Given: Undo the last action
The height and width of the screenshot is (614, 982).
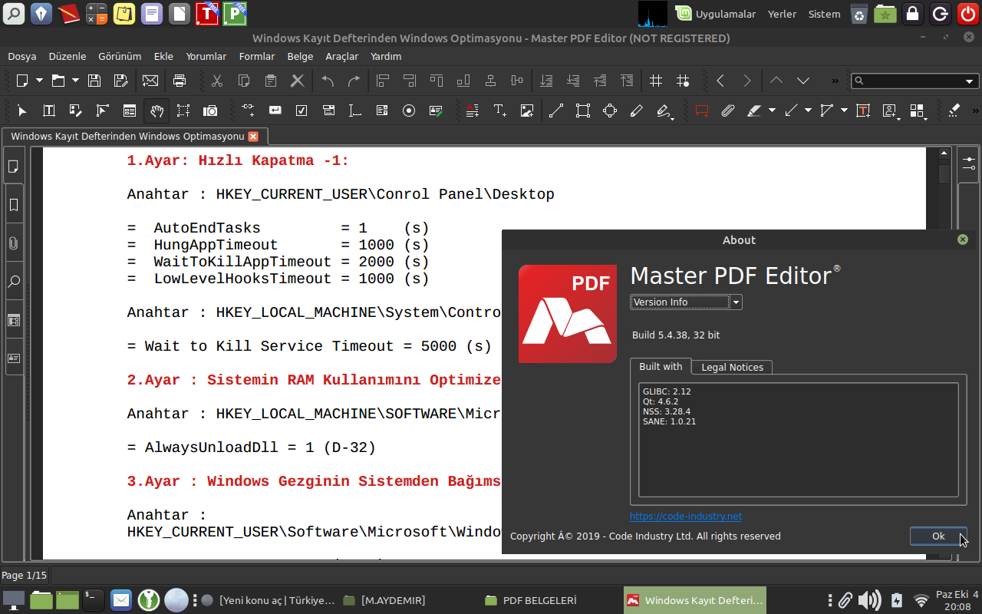Looking at the screenshot, I should [328, 81].
